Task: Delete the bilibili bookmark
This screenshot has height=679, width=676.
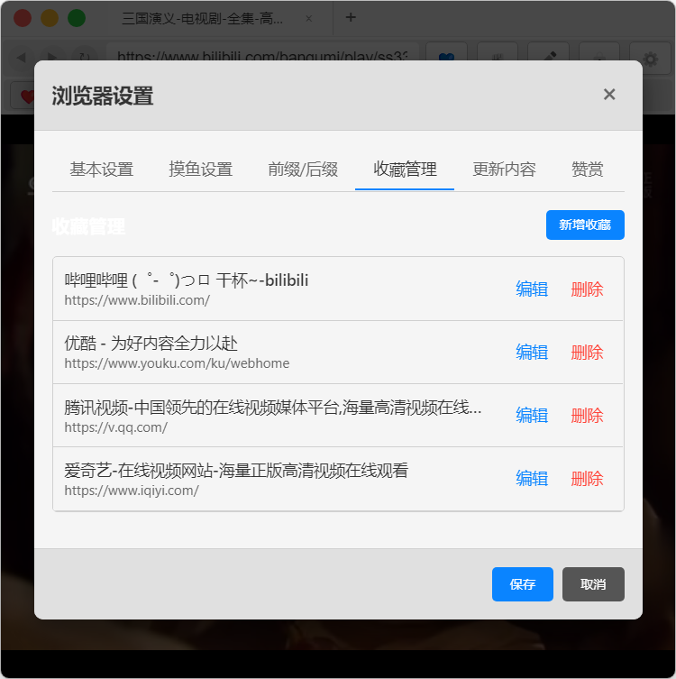Action: [587, 289]
